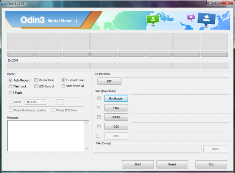Click the PDA file path field
Screen dimensions: 235x173
(180, 108)
